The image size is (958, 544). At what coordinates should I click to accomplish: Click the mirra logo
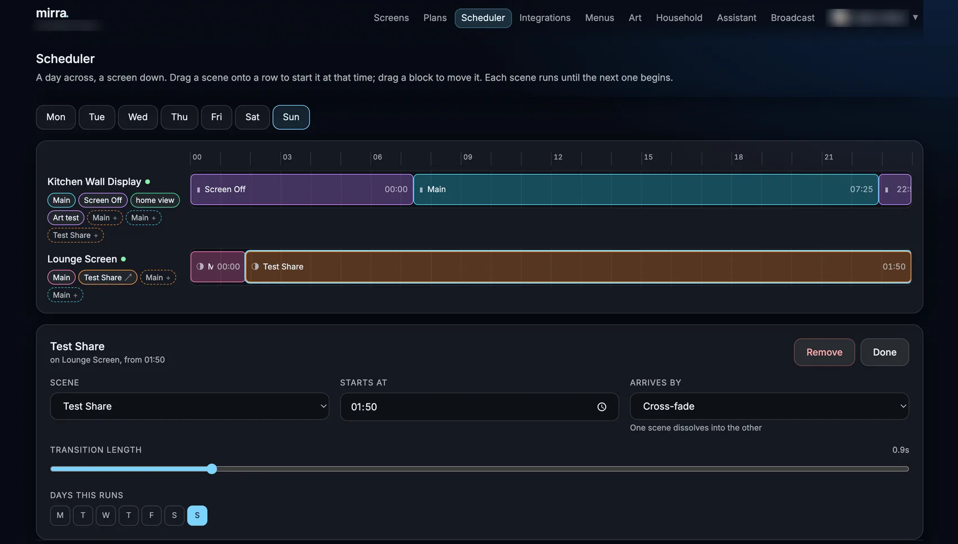(x=52, y=13)
